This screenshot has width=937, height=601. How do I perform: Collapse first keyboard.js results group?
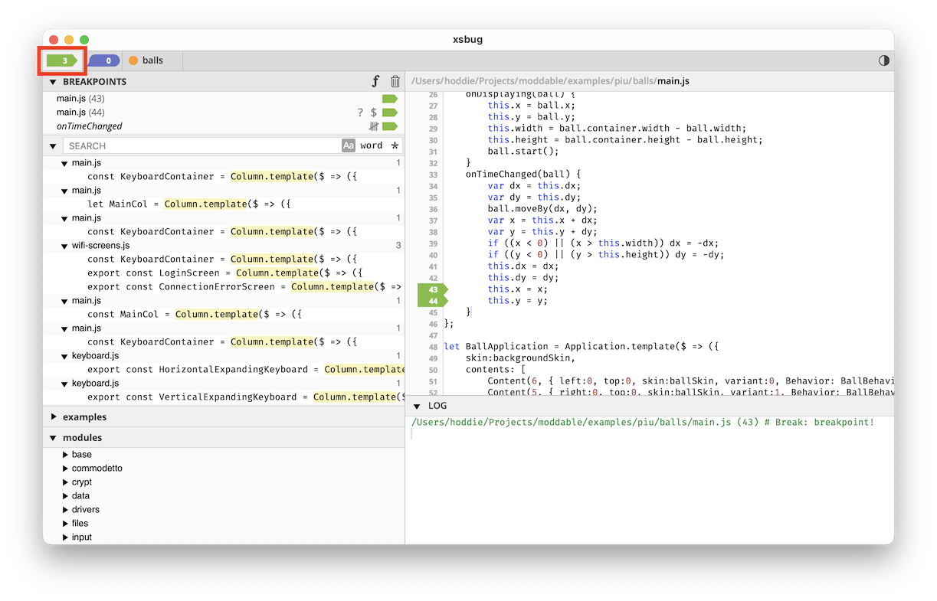65,356
